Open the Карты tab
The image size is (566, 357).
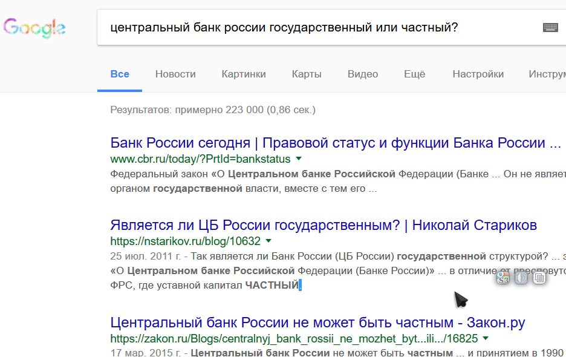[x=307, y=74]
